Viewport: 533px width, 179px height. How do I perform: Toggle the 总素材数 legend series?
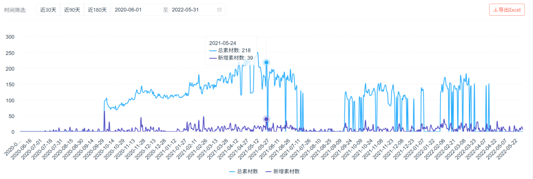tap(243, 172)
